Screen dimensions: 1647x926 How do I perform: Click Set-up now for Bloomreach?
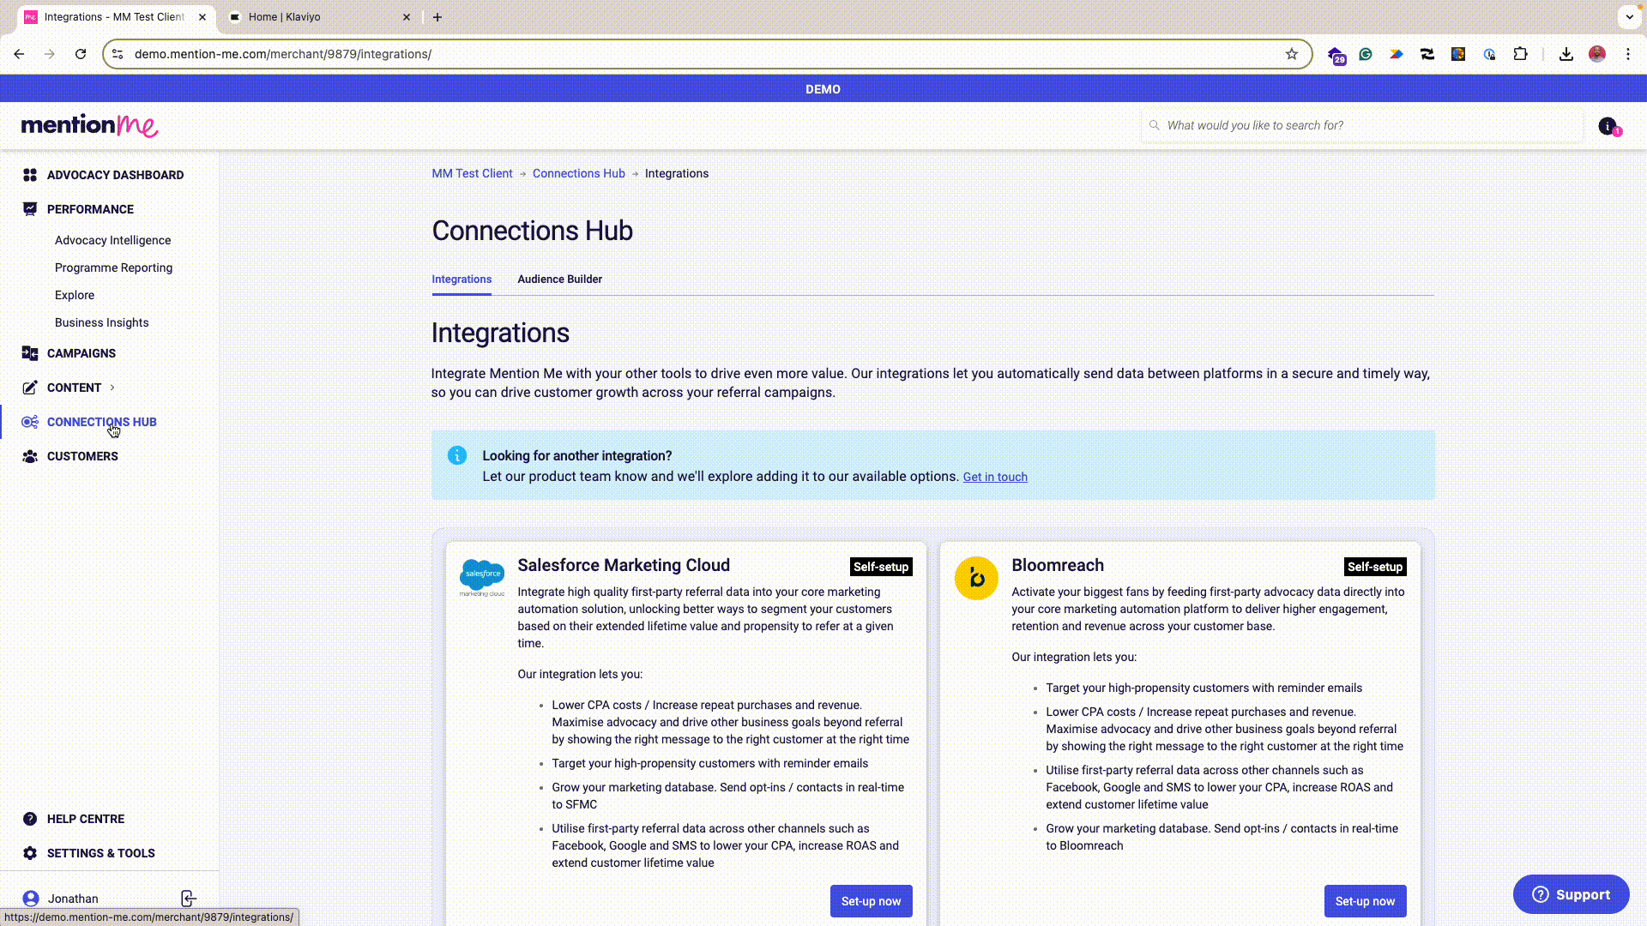(1365, 901)
